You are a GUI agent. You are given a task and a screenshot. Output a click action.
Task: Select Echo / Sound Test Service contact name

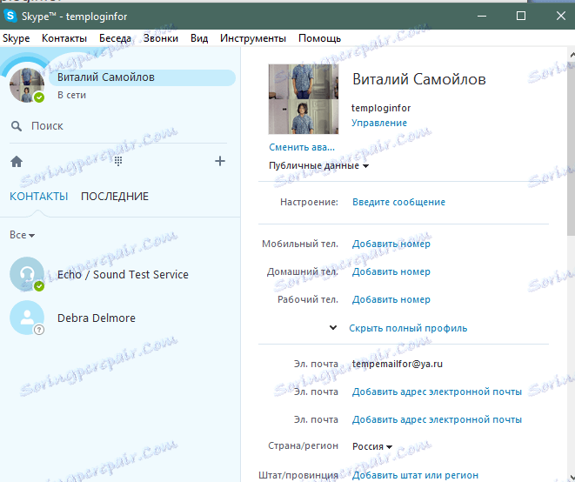123,274
